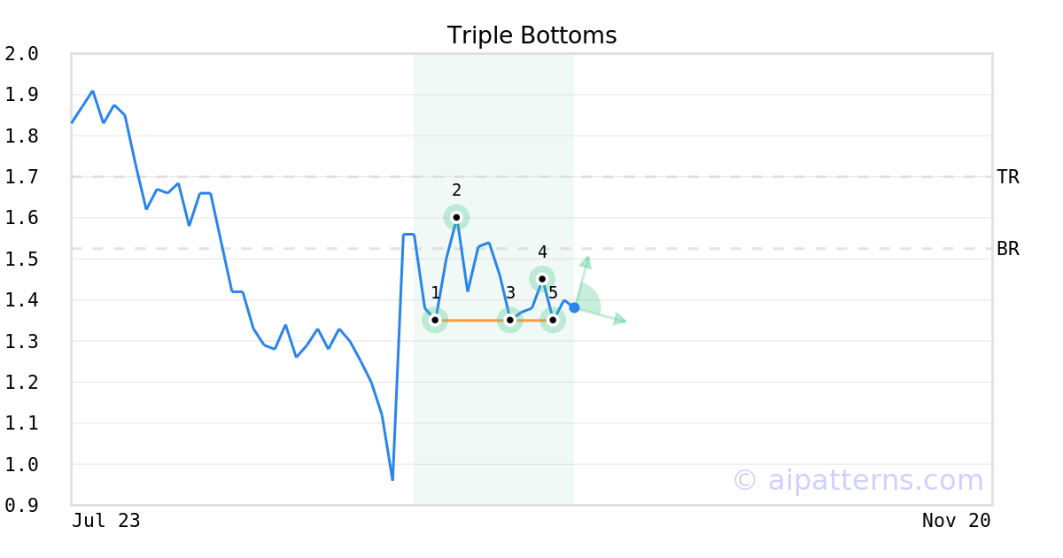Click the Jul 23 start date label
Image resolution: width=1063 pixels, height=558 pixels.
point(105,521)
